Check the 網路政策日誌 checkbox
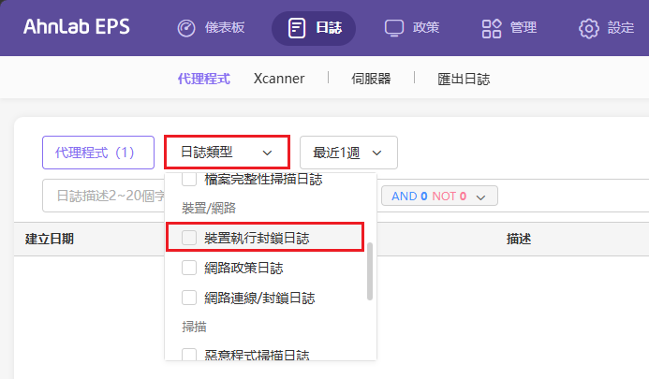The height and width of the screenshot is (379, 649). click(x=189, y=268)
